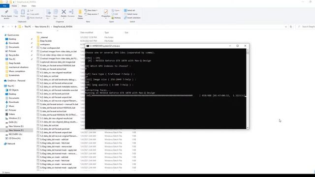Click Invert selection in ribbon
Screen dimensions: 315x177
(132, 18)
